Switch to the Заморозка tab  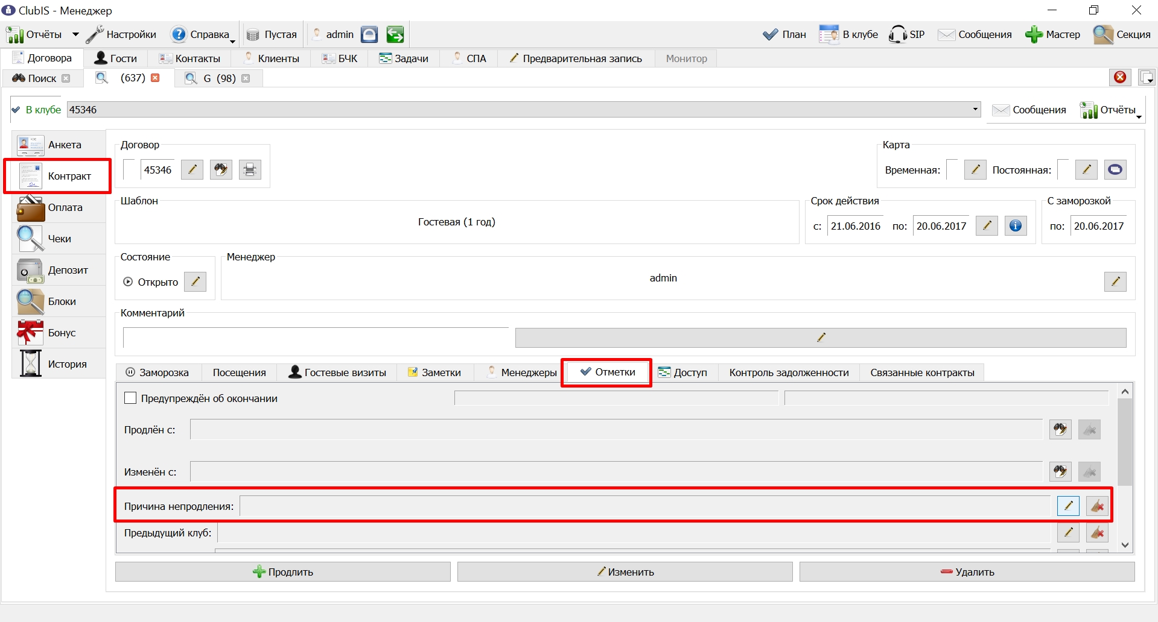point(157,372)
